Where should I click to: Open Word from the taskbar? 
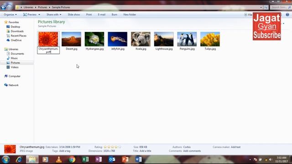pos(138,159)
